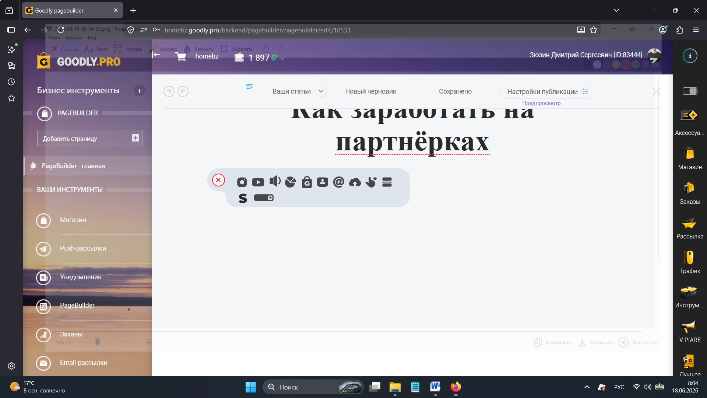This screenshot has width=707, height=398.
Task: Click Добавить страницу button
Action: pyautogui.click(x=90, y=138)
